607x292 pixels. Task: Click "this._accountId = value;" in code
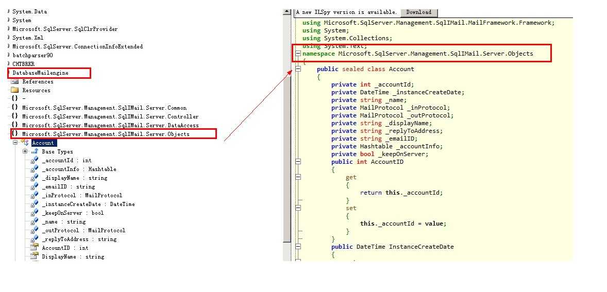pyautogui.click(x=403, y=224)
